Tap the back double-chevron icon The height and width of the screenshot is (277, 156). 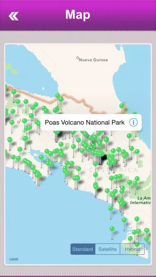pos(14,16)
